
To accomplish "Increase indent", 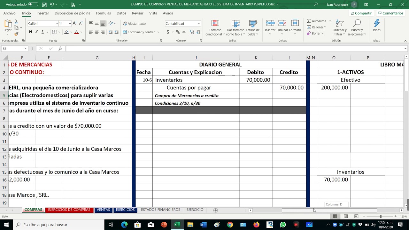I will click(116, 32).
